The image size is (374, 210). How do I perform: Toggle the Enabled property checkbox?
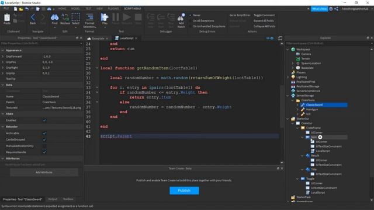point(44,120)
